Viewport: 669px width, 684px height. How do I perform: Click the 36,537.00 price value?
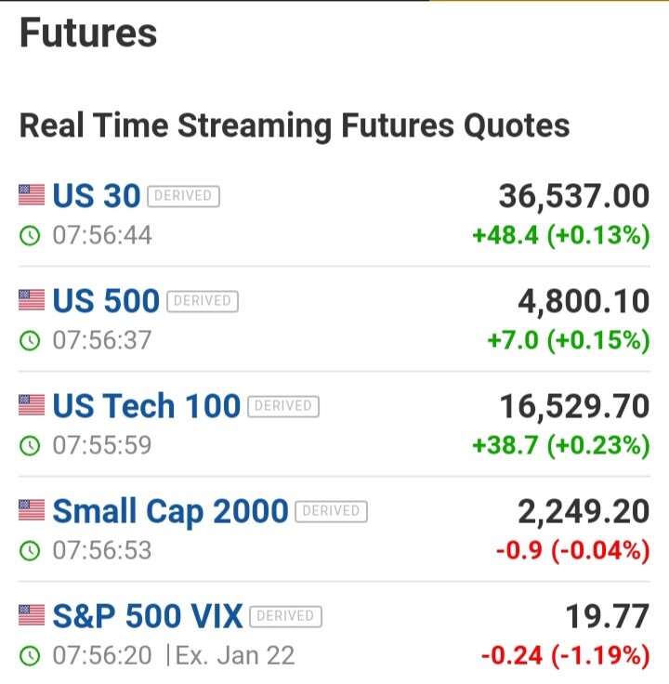574,196
